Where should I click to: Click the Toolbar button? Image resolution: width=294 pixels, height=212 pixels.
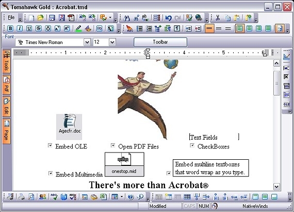(x=160, y=42)
